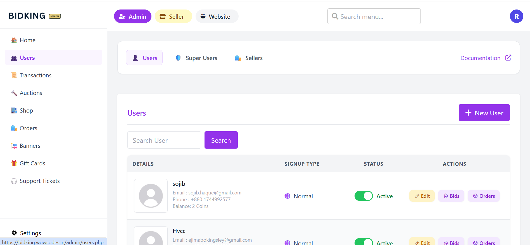Click the SIGNUP TYPE column header
The width and height of the screenshot is (530, 245).
pos(302,164)
